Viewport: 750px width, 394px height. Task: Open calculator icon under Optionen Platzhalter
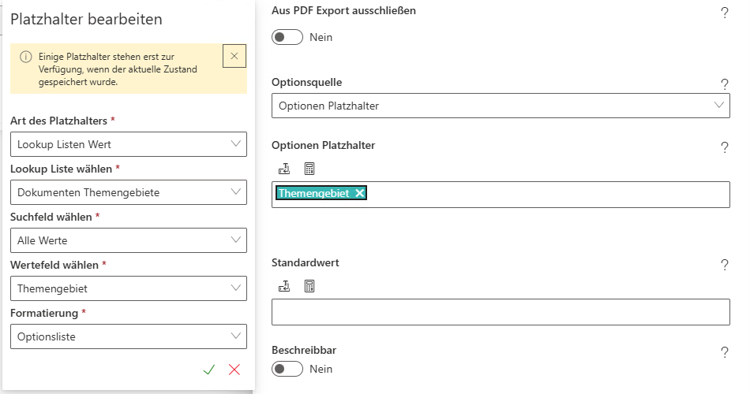(x=309, y=169)
